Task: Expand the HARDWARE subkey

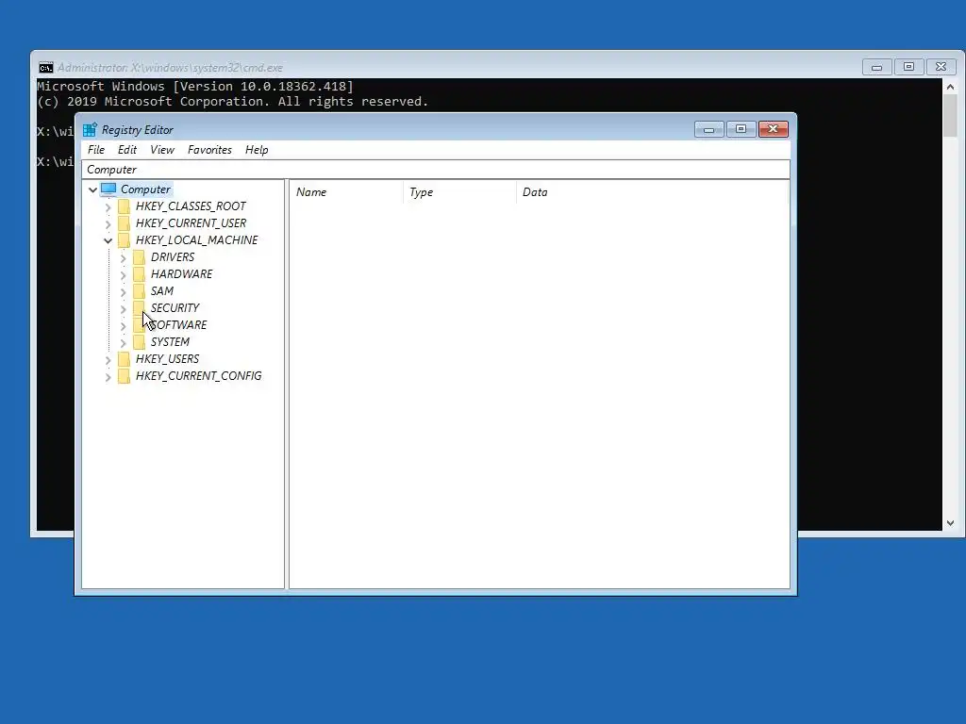Action: point(124,274)
